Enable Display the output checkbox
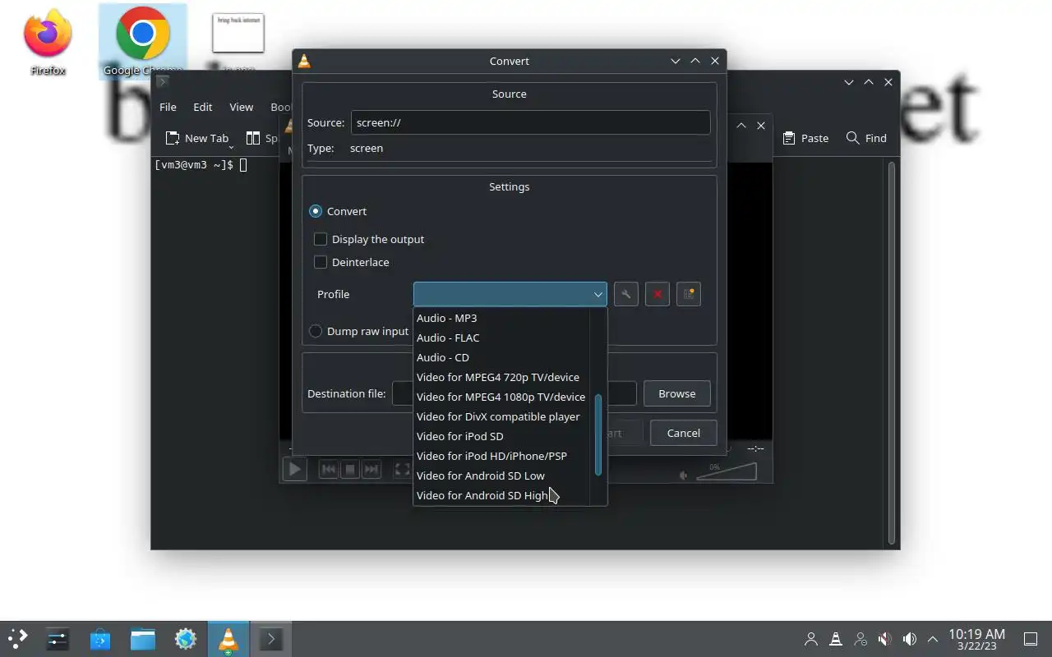Image resolution: width=1052 pixels, height=657 pixels. [x=321, y=239]
